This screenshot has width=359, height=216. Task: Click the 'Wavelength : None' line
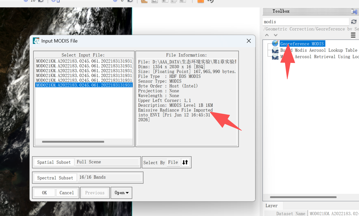tap(159, 96)
